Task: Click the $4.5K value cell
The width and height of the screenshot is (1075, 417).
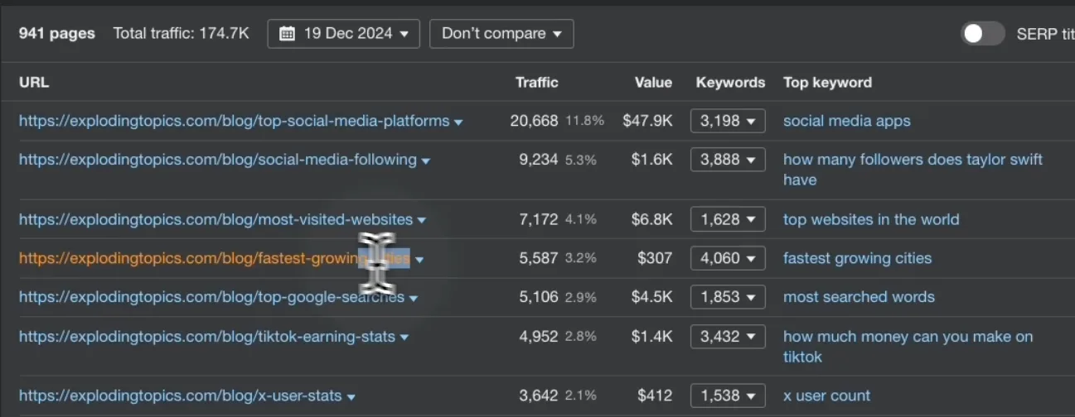Action: pos(651,297)
